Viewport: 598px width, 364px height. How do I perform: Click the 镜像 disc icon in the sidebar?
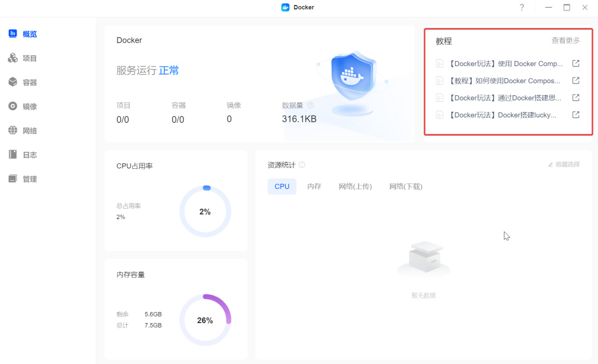coord(13,106)
